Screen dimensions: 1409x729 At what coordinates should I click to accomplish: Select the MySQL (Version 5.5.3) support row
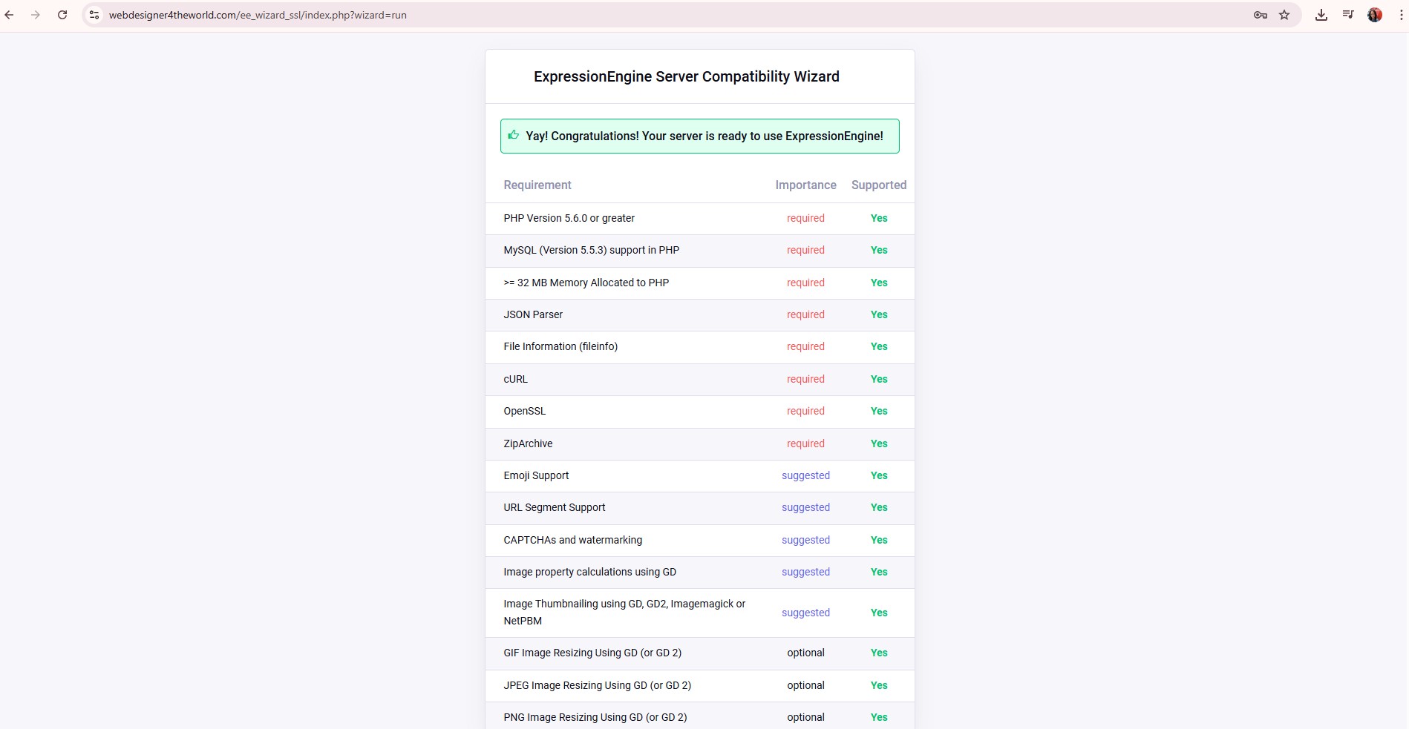(x=700, y=251)
